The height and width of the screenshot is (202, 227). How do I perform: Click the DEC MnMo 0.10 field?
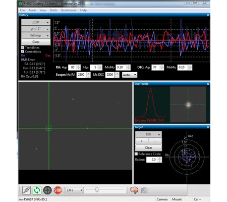pos(183,68)
